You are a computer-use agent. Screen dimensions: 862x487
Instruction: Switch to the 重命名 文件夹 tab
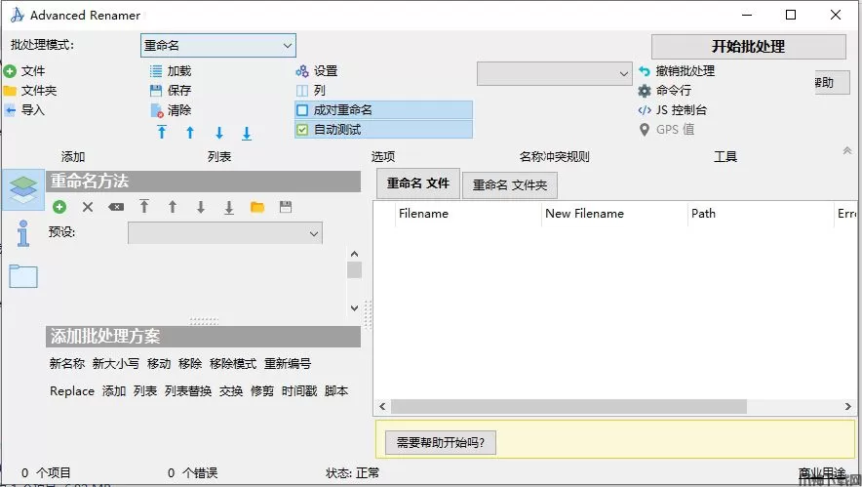point(509,184)
